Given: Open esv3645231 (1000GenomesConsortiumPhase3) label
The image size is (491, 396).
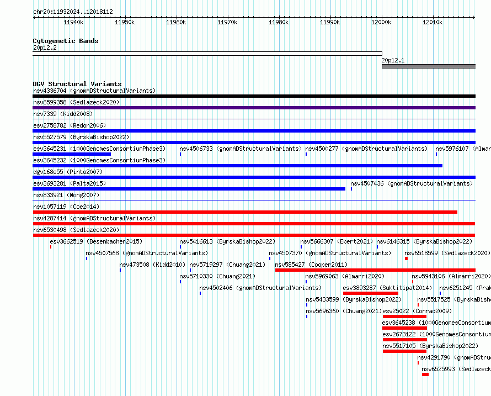Looking at the screenshot, I should (x=99, y=149).
